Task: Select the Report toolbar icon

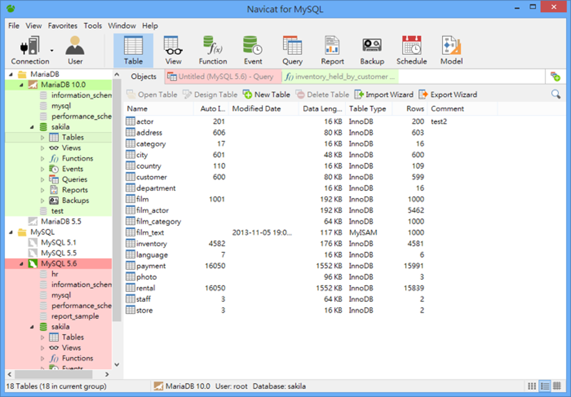Action: pyautogui.click(x=332, y=50)
